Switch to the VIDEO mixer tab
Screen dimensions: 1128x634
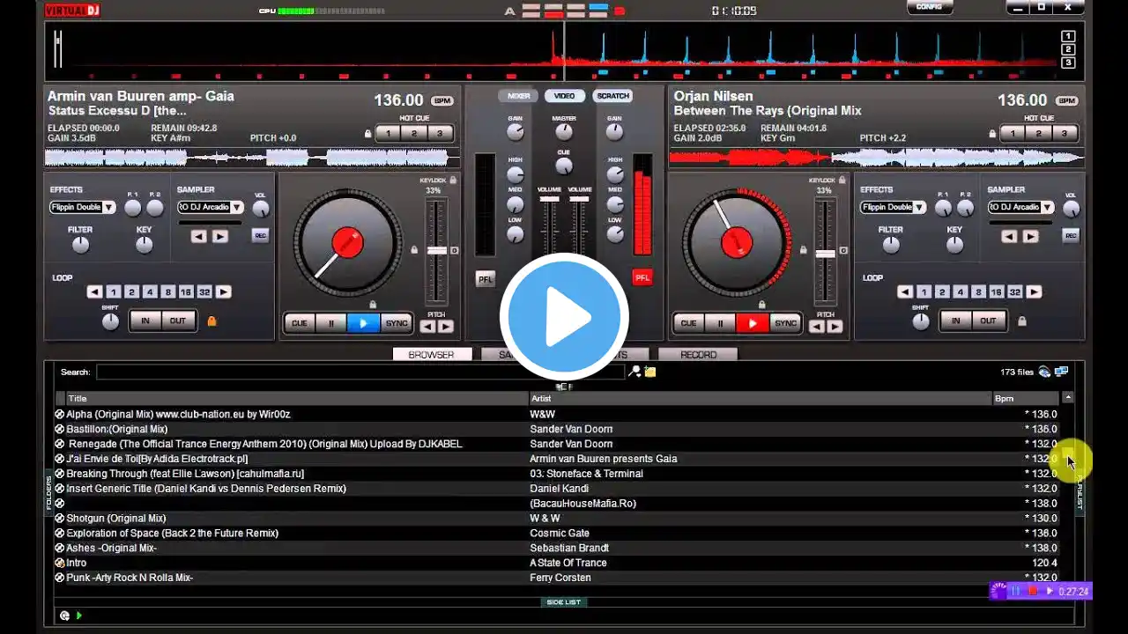point(564,96)
